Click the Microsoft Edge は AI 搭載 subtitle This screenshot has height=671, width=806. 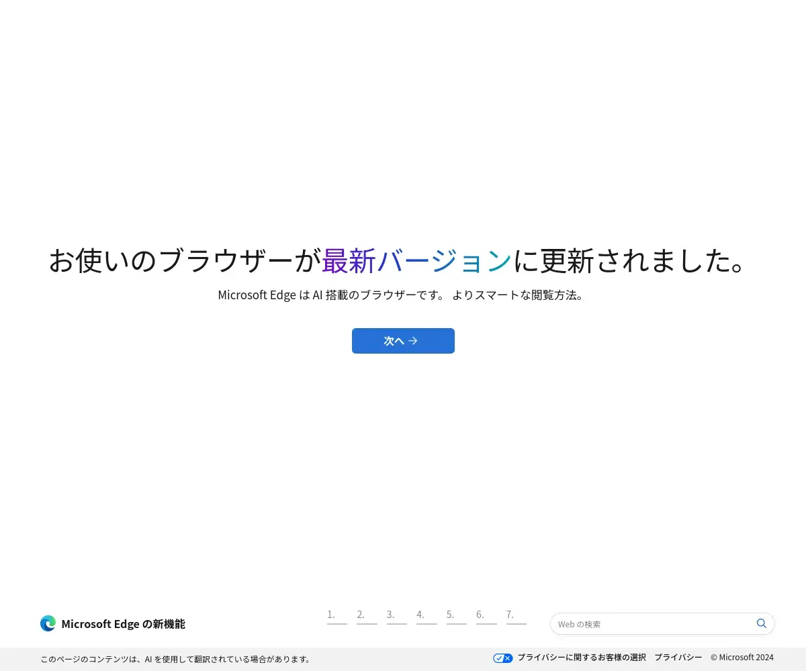403,295
